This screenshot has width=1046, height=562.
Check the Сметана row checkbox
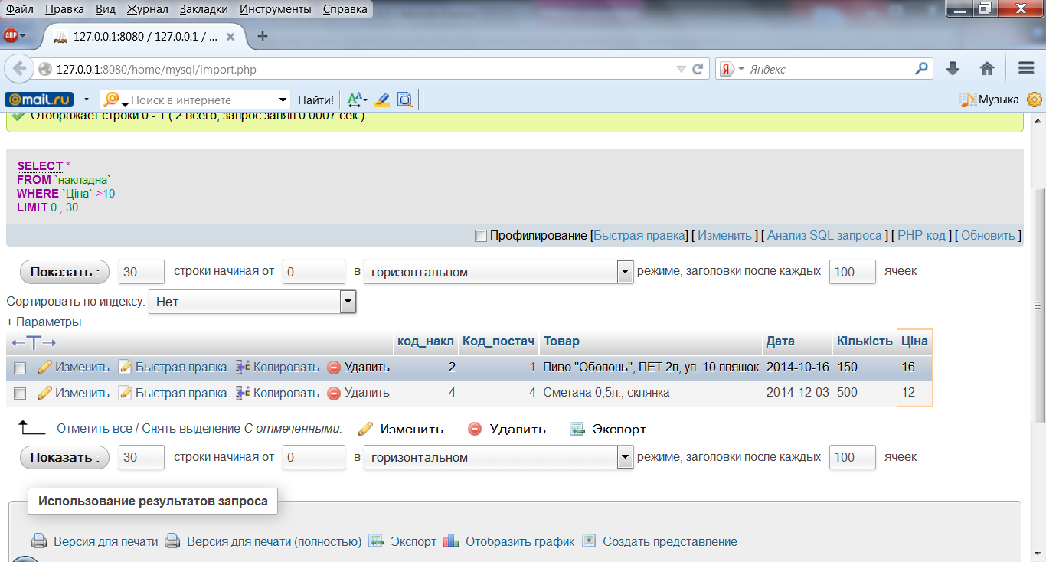[21, 394]
